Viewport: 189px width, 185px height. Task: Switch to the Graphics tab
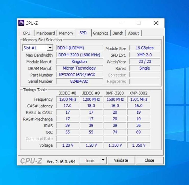click(100, 33)
